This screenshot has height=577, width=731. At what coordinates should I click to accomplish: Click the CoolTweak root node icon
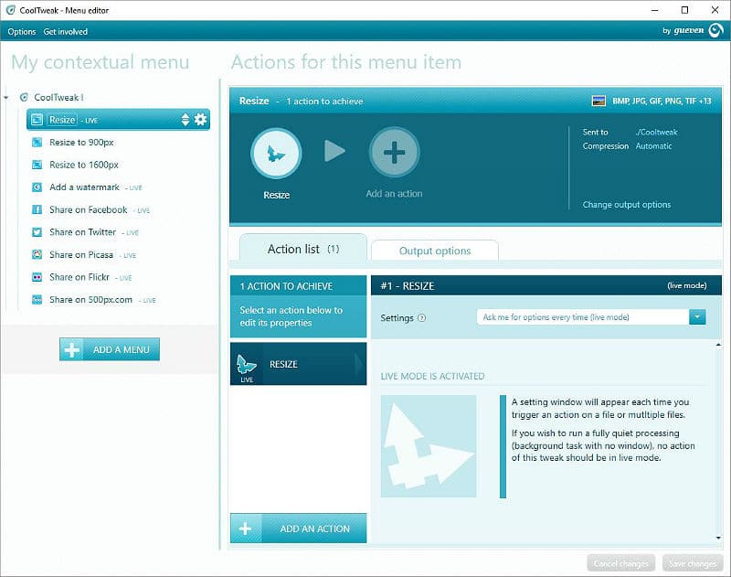coord(24,97)
